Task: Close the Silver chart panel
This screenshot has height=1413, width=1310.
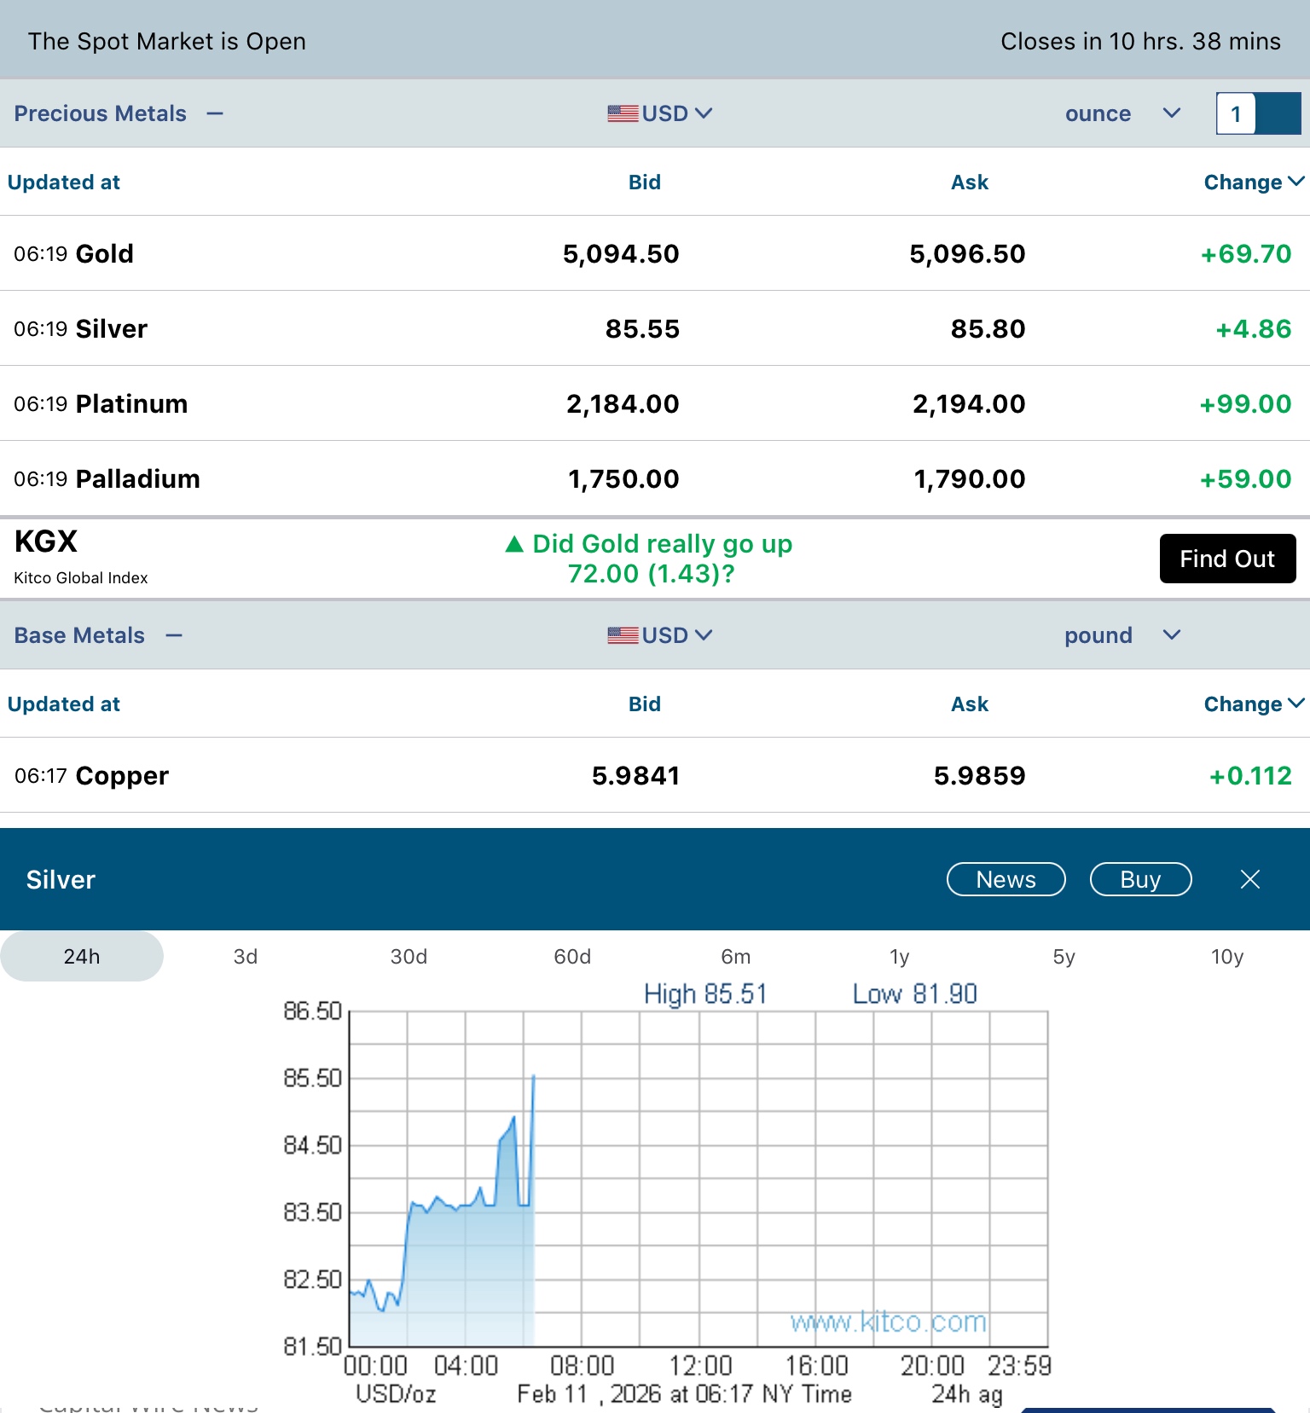Action: pyautogui.click(x=1250, y=879)
